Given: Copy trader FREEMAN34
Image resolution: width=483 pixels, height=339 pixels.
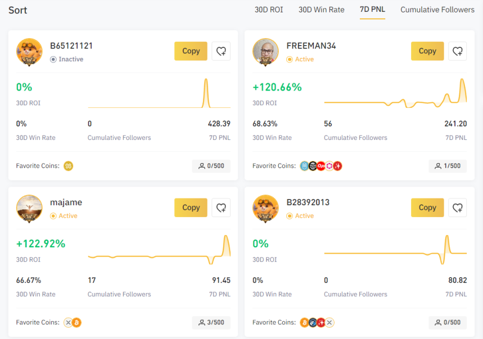Looking at the screenshot, I should 427,51.
